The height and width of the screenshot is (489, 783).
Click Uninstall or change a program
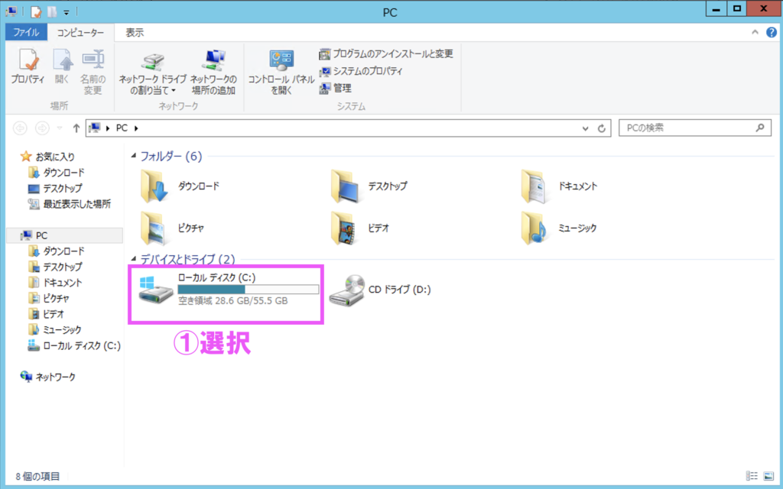pos(386,54)
